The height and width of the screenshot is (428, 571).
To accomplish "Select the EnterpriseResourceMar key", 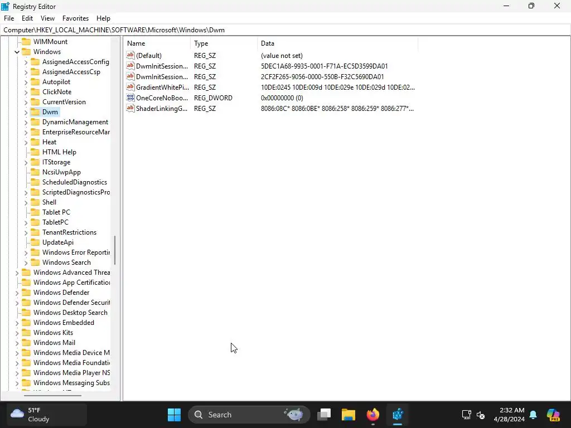I will [76, 132].
